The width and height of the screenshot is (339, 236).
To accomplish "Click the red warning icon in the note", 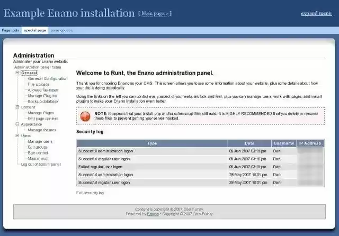I will click(85, 116).
